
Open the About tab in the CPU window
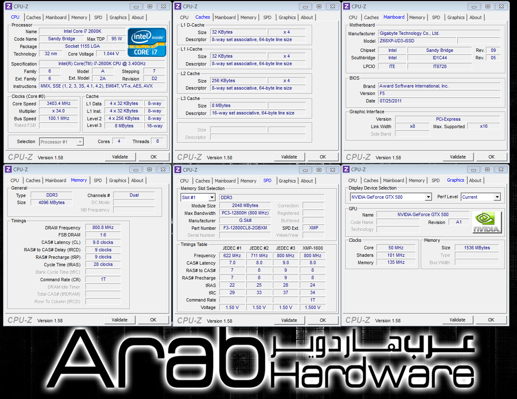coord(138,17)
